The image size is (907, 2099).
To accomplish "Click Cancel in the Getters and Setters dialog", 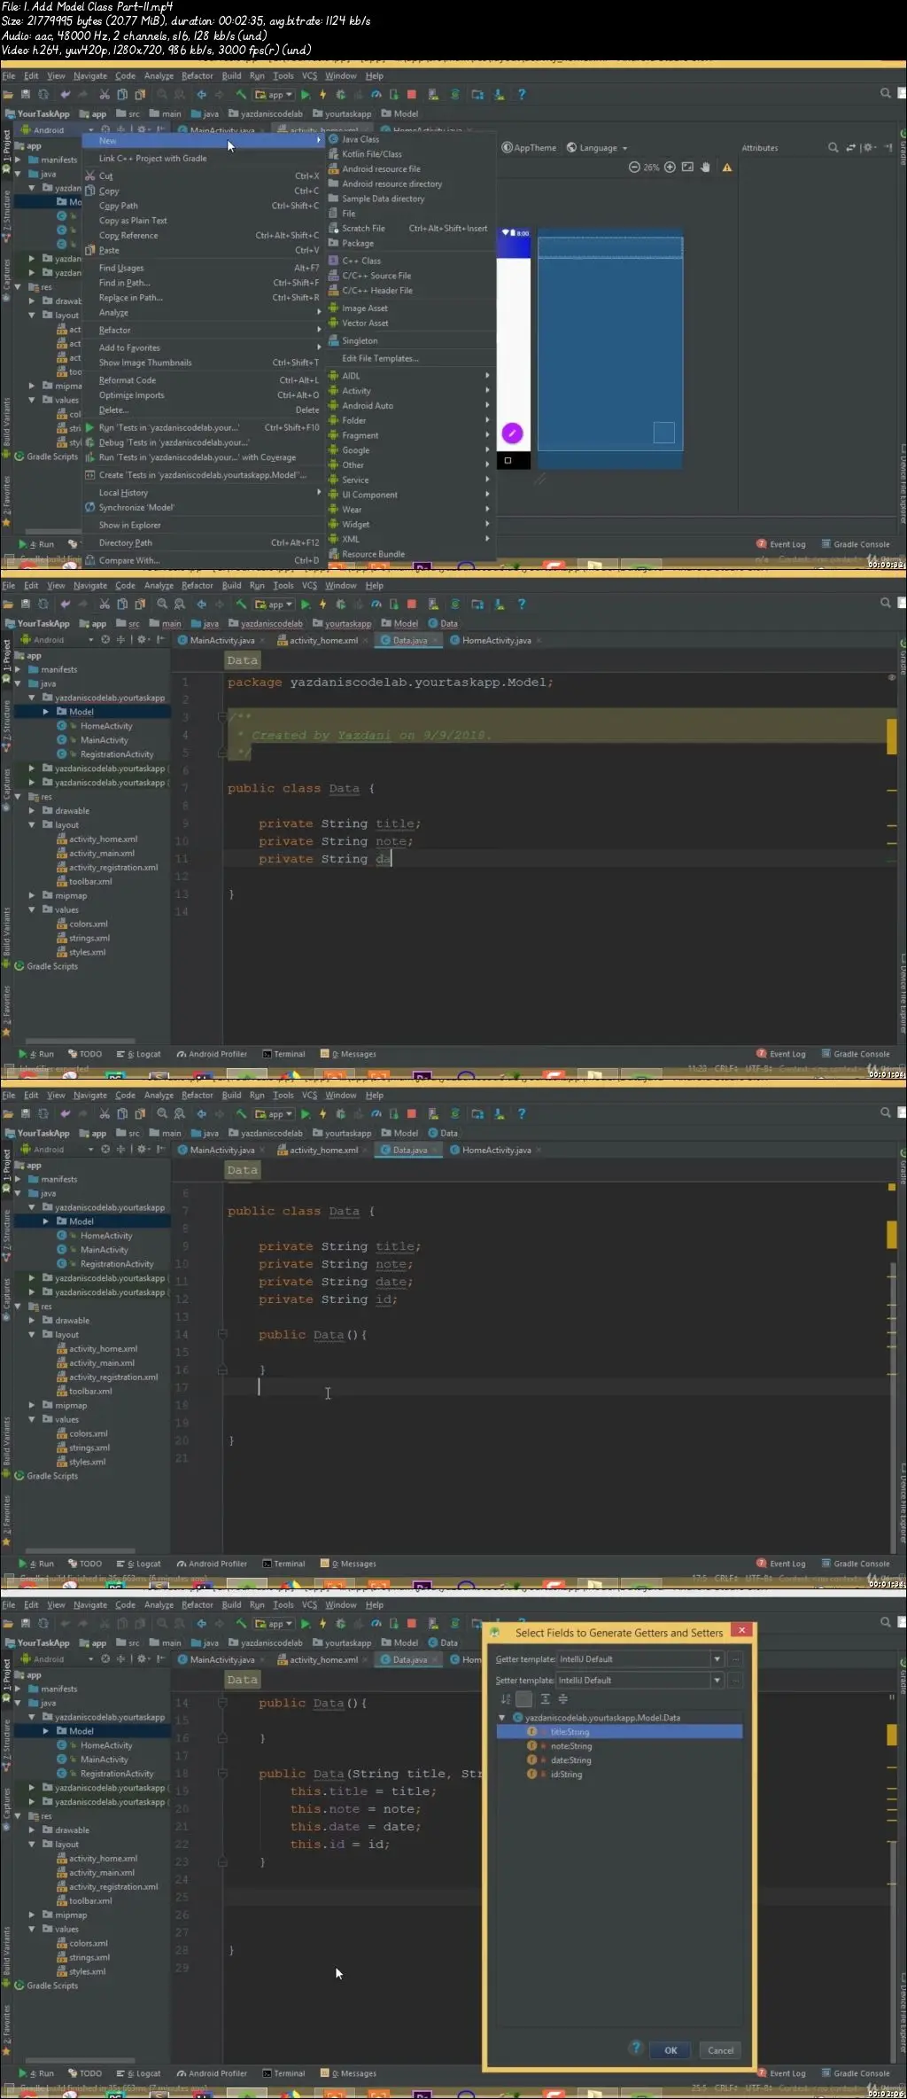I will [720, 2050].
